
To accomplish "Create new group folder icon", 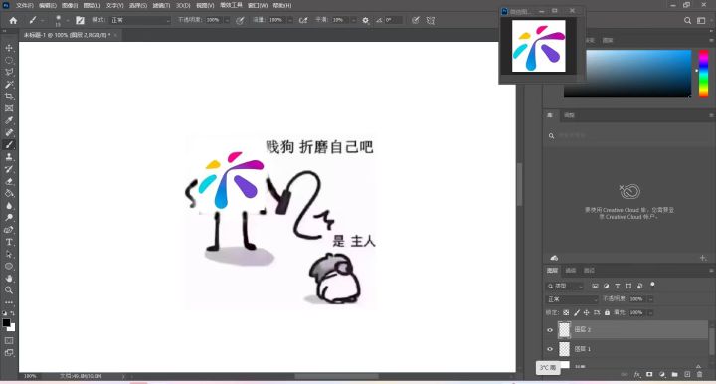I will [674, 374].
